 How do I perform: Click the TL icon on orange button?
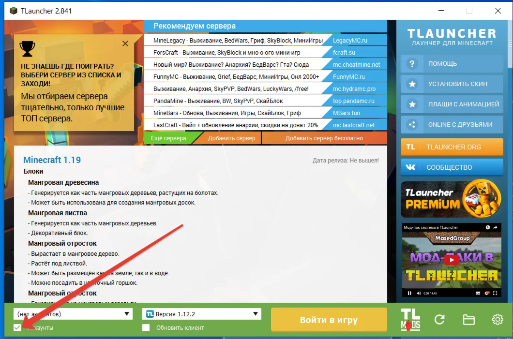(x=410, y=147)
